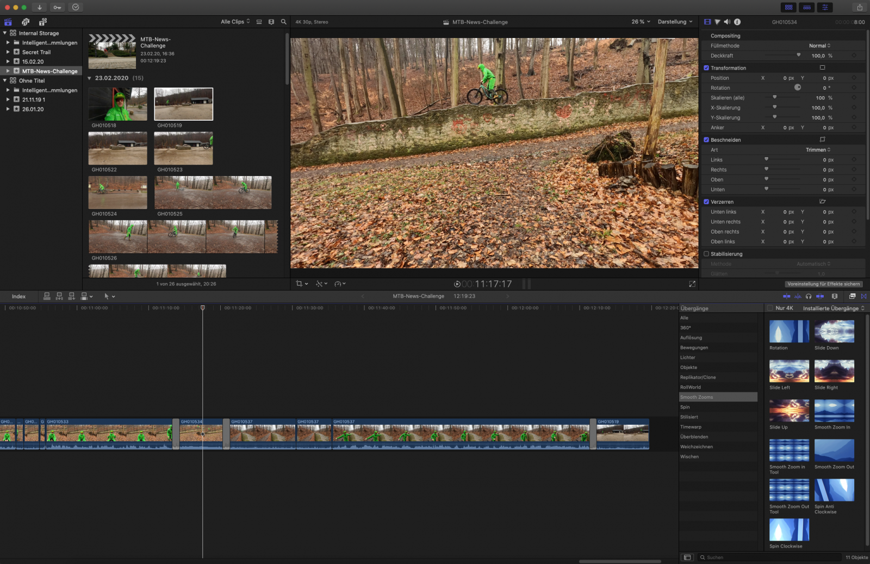Toggle clip appearance list icon in browser
The height and width of the screenshot is (564, 870).
point(259,22)
